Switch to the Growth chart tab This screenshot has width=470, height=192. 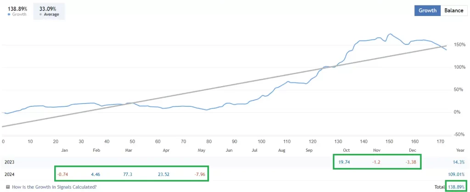pyautogui.click(x=427, y=11)
